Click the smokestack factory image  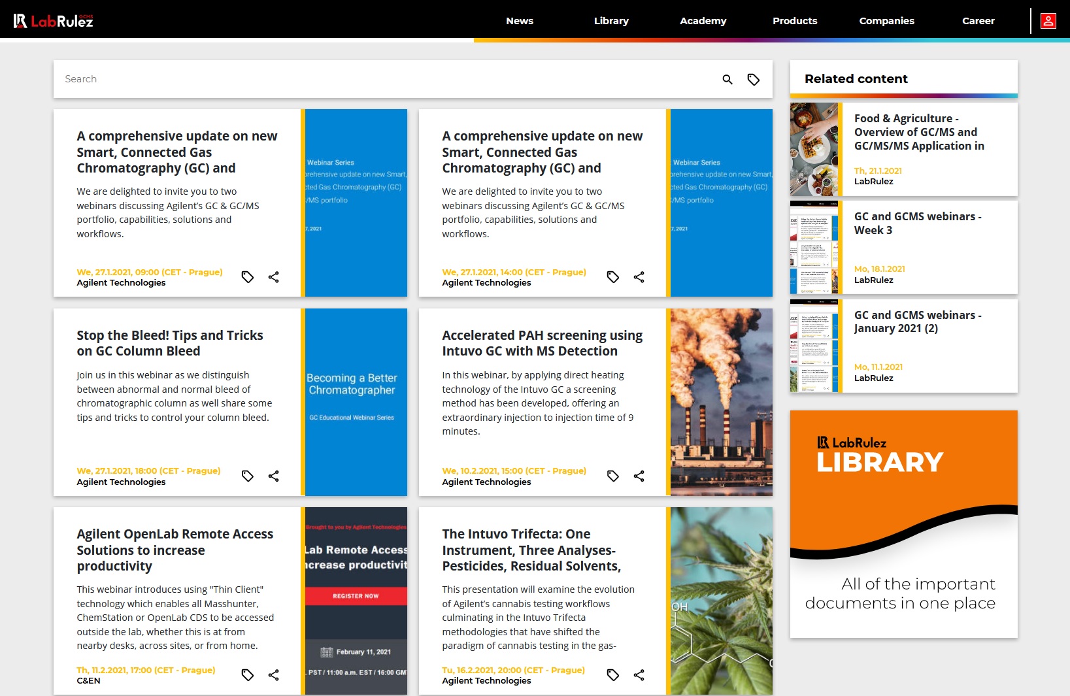[x=722, y=402]
